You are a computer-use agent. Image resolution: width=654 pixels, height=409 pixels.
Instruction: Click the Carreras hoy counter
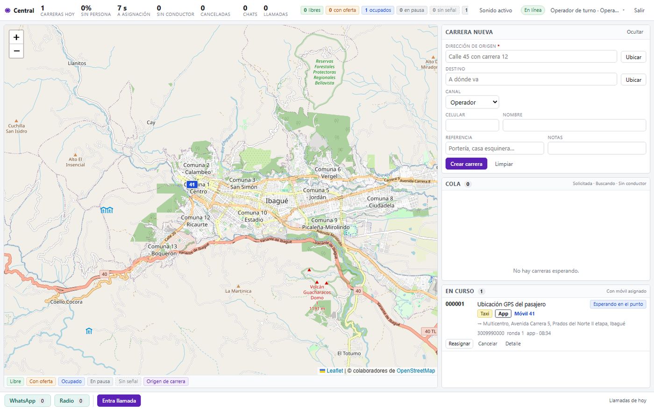(x=57, y=11)
